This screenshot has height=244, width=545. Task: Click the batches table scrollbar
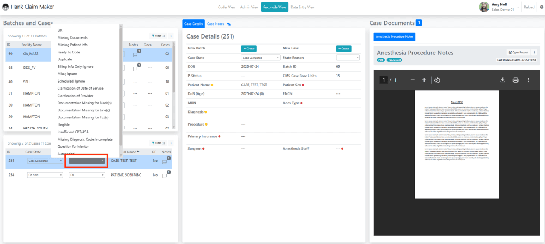pyautogui.click(x=174, y=70)
